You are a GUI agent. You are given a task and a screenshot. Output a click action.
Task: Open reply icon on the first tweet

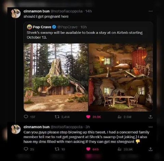(x=26, y=117)
